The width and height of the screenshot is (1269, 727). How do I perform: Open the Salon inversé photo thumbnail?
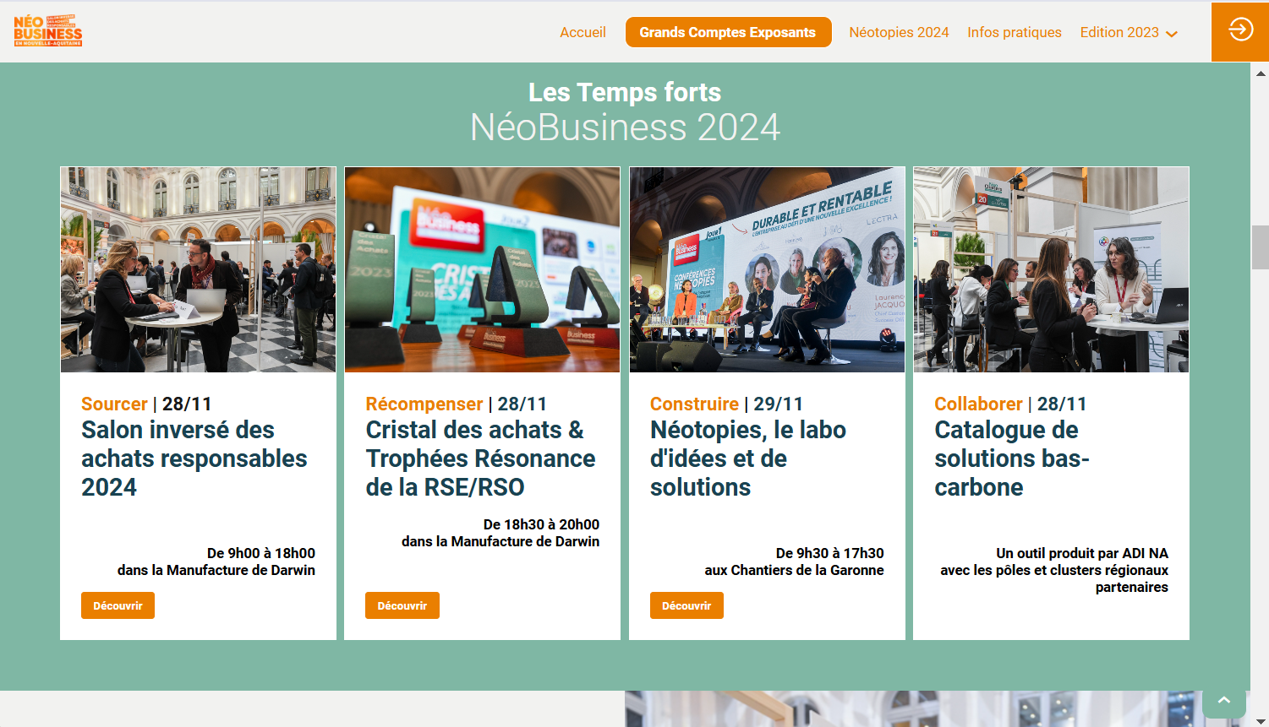(x=198, y=269)
